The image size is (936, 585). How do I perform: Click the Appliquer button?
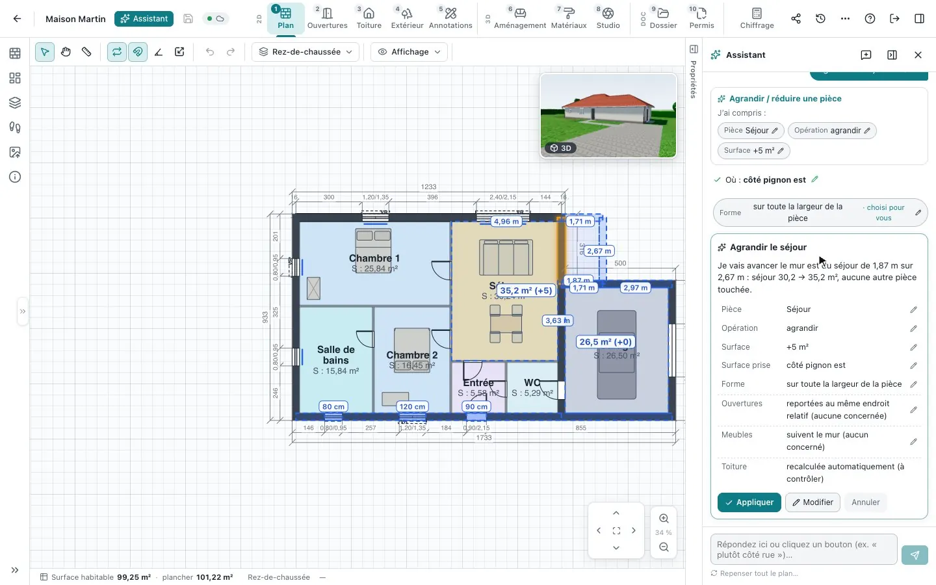tap(749, 502)
